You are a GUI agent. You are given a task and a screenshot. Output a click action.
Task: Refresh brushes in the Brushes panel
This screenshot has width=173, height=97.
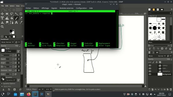[166, 48]
